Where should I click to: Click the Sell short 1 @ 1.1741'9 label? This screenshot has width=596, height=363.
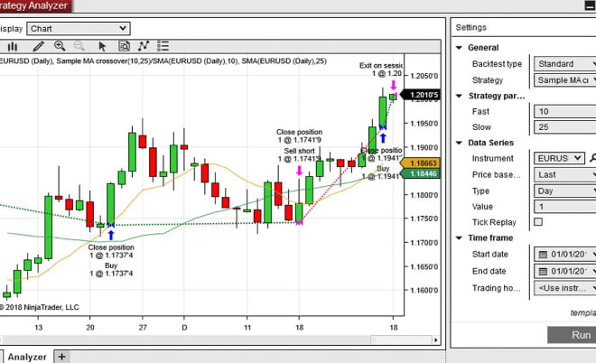pos(299,154)
